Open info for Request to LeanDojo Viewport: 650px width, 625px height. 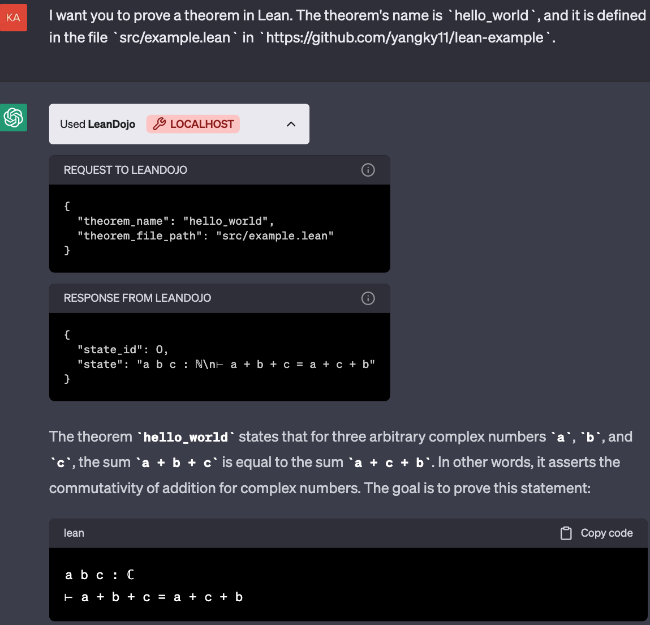pos(368,170)
